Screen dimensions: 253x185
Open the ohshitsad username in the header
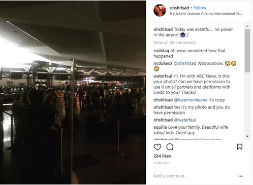point(179,8)
